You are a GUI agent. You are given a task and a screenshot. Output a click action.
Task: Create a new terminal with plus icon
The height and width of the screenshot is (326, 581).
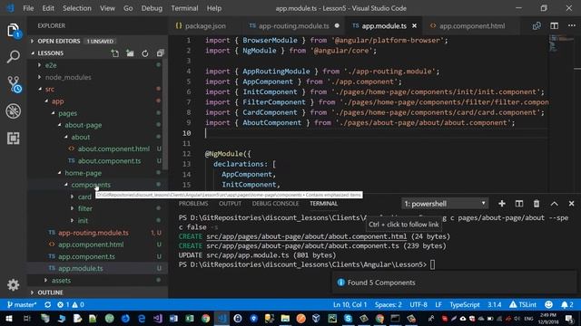[502, 204]
